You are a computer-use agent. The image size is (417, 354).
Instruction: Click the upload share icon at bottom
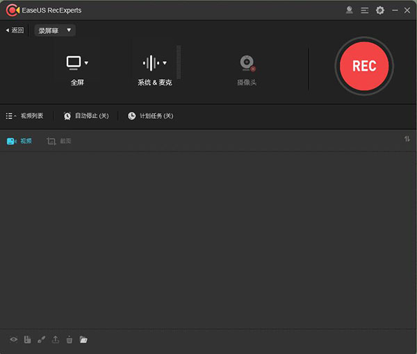(x=56, y=339)
